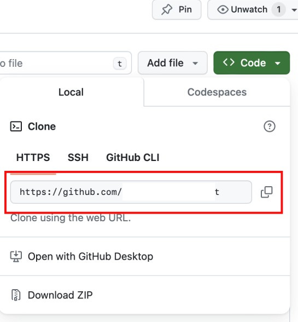Click the desktop download icon for GitHub Desktop

coord(16,256)
